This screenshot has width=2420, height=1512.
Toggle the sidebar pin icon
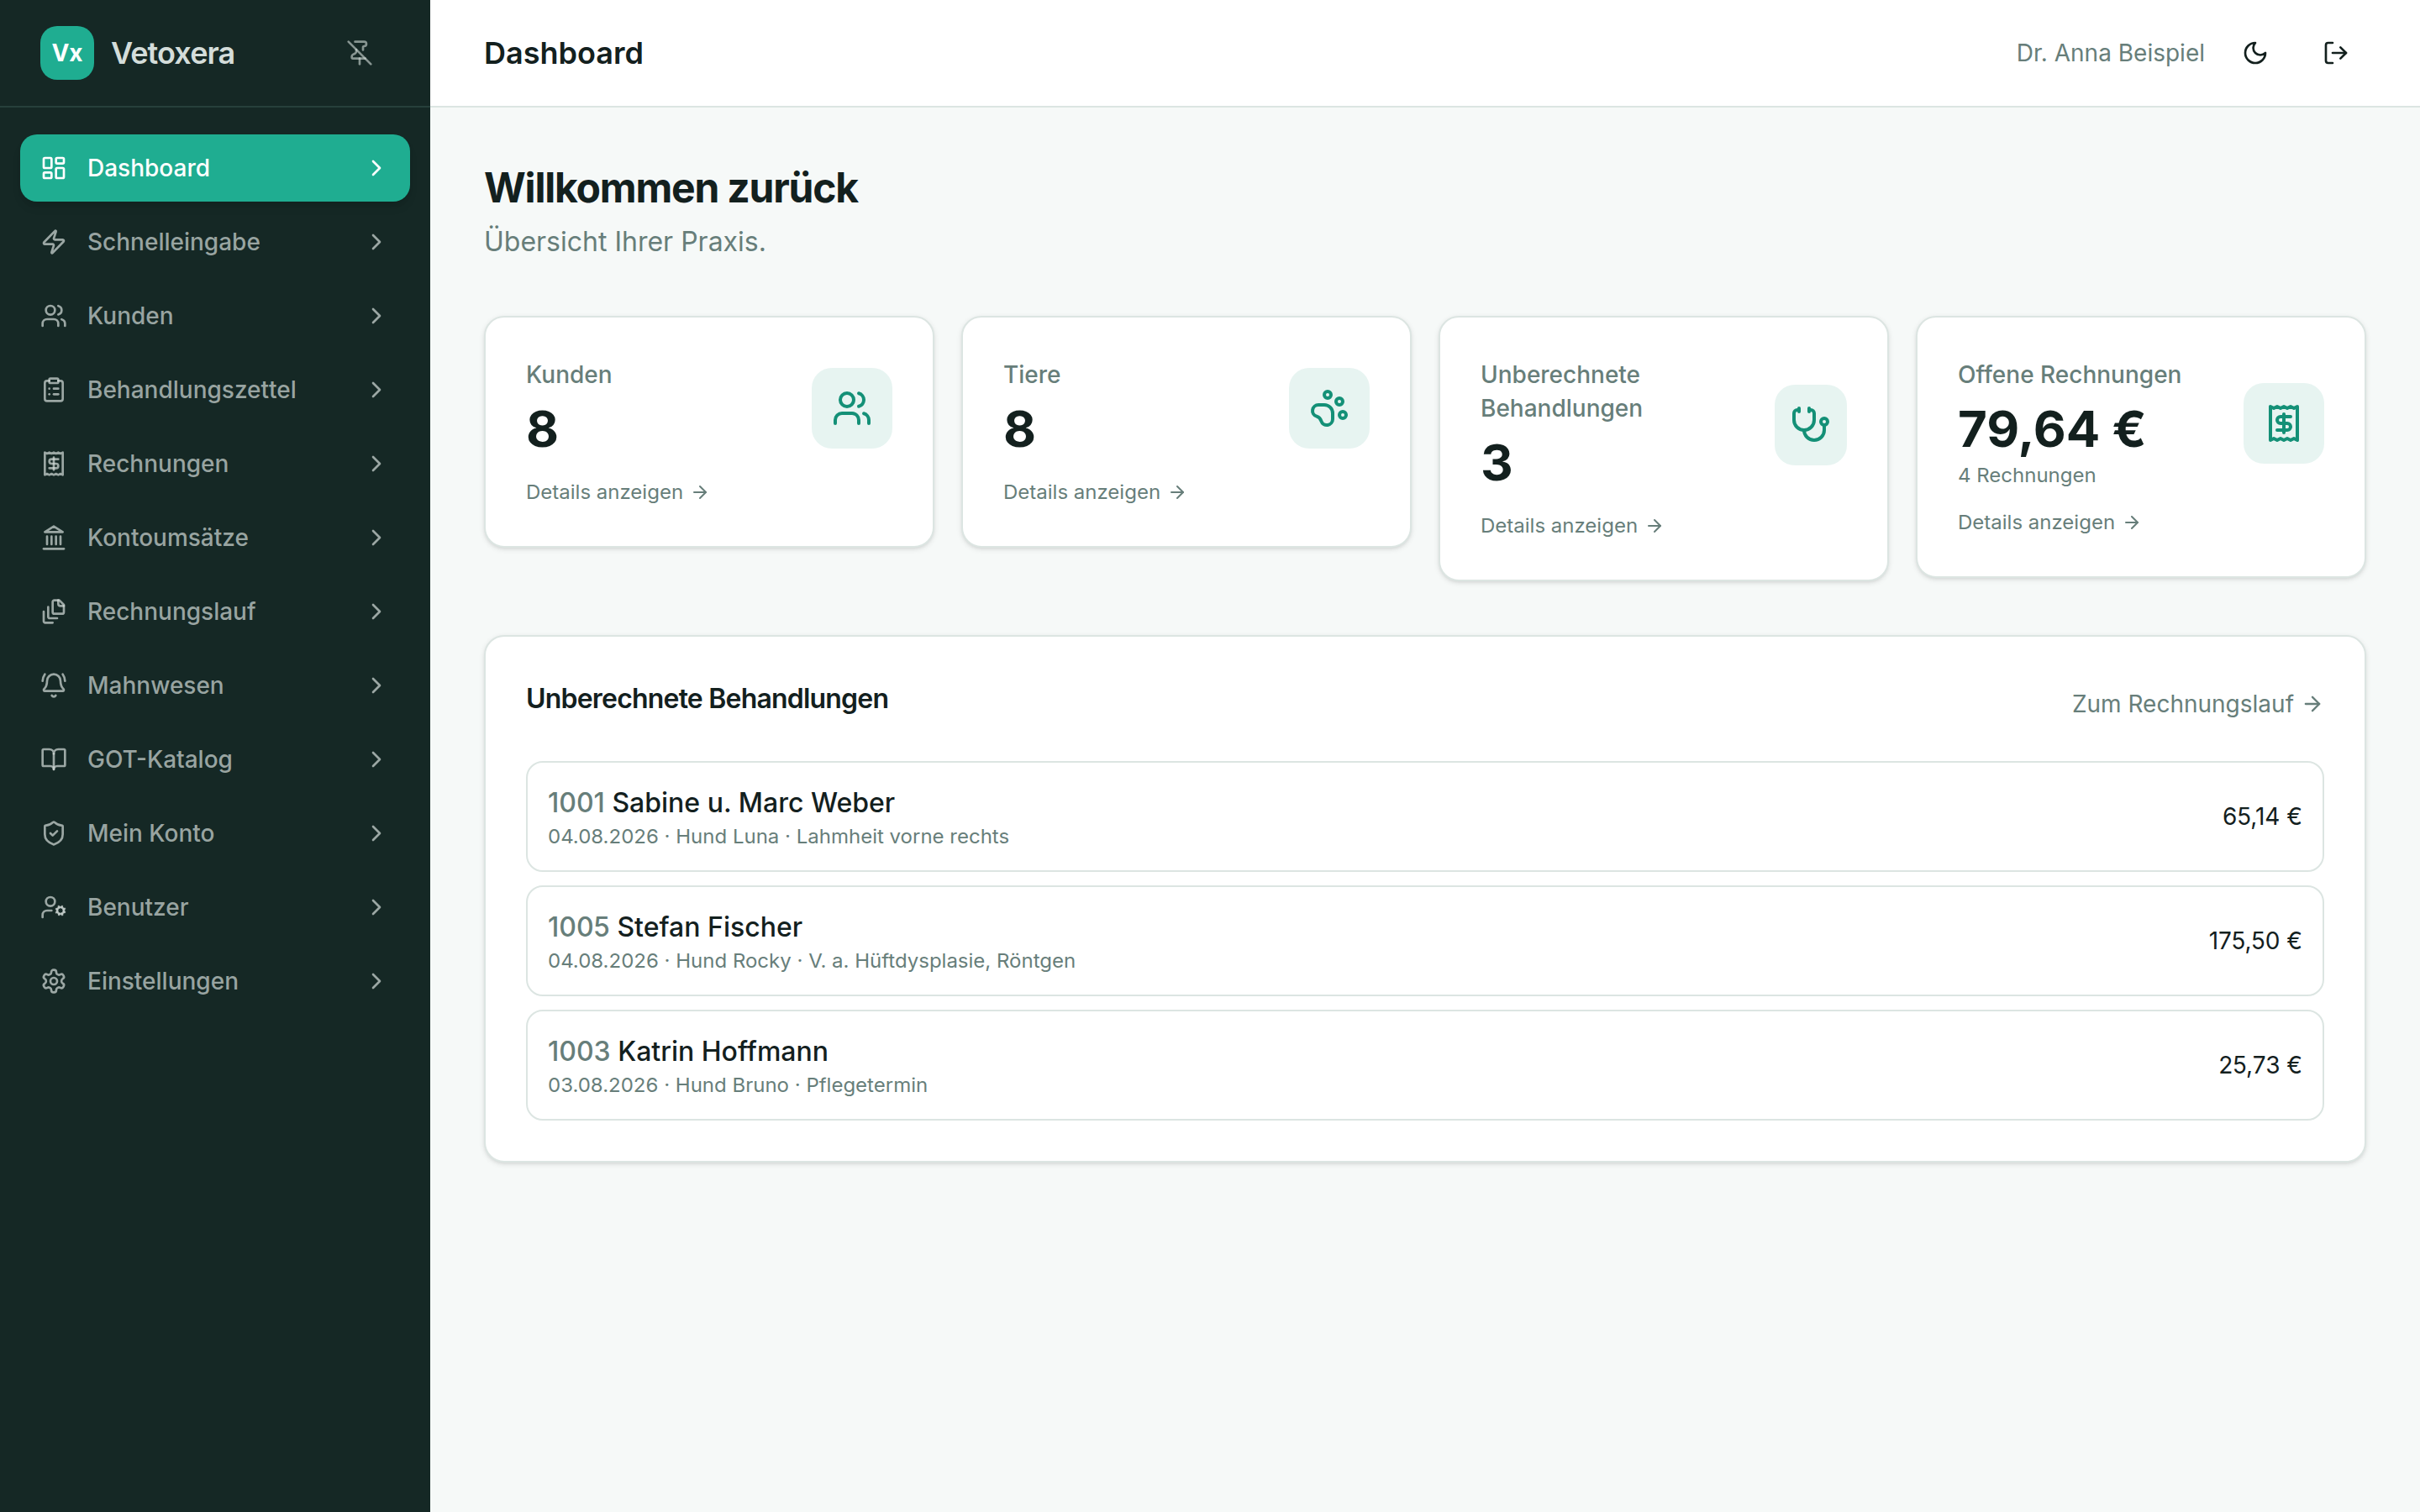359,53
